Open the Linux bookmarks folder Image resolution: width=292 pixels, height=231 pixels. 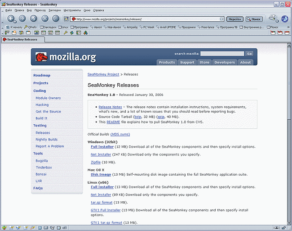tap(63, 27)
